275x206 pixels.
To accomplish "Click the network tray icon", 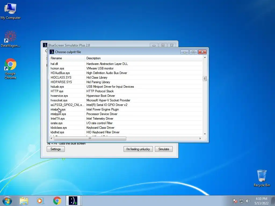I will (x=241, y=201).
